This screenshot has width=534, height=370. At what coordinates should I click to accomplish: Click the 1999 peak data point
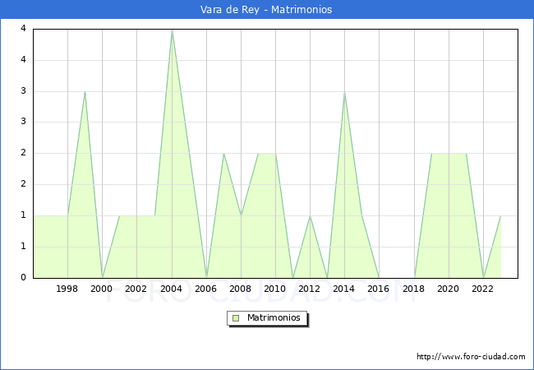pos(85,91)
